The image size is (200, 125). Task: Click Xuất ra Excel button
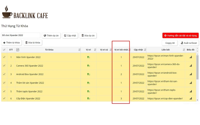(189, 43)
